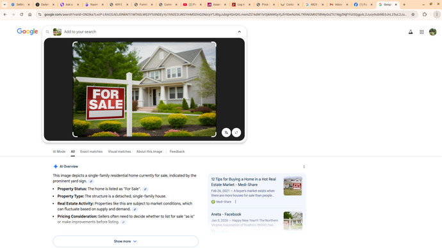This screenshot has width=442, height=248.
Task: Click the Property Type bullet text
Action: point(112,196)
